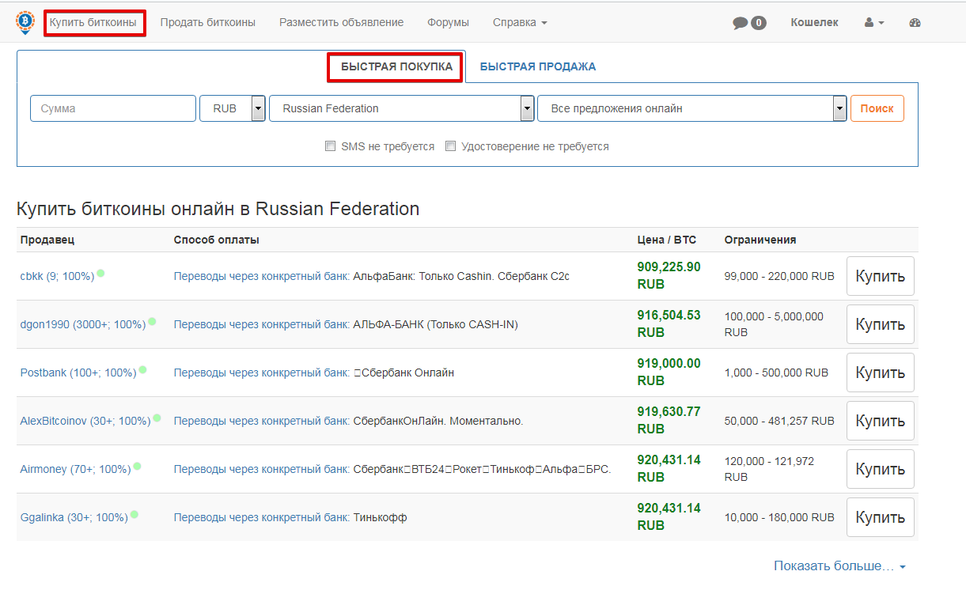Open "Все предложения онлайн" dropdown
This screenshot has width=966, height=590.
click(x=692, y=108)
